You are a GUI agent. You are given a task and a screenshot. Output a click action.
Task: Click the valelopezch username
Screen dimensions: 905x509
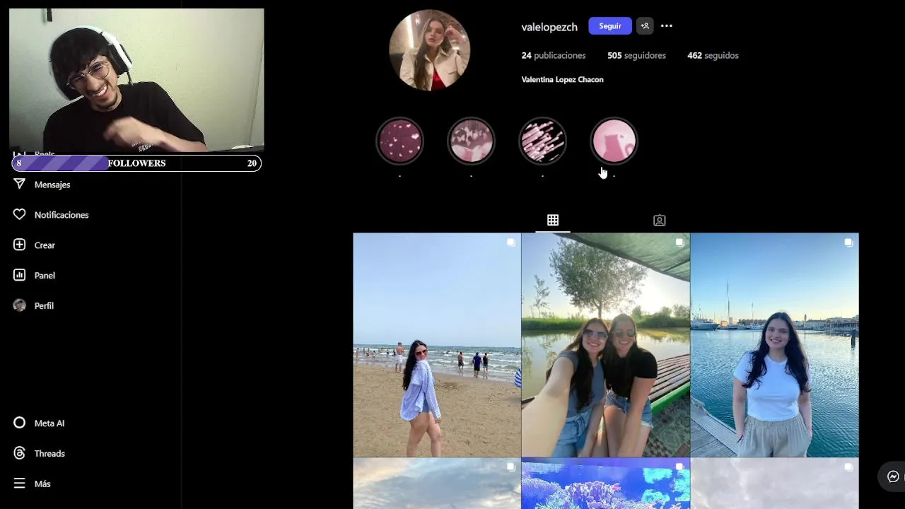click(549, 27)
